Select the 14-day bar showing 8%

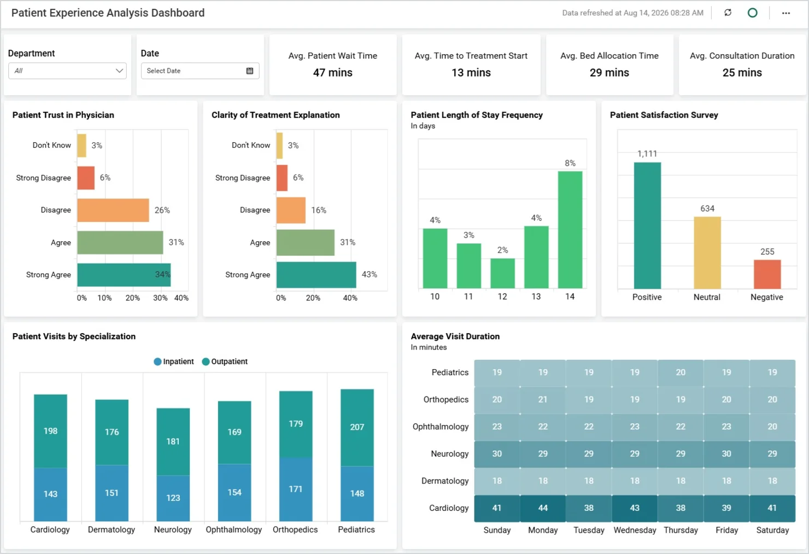(x=570, y=230)
